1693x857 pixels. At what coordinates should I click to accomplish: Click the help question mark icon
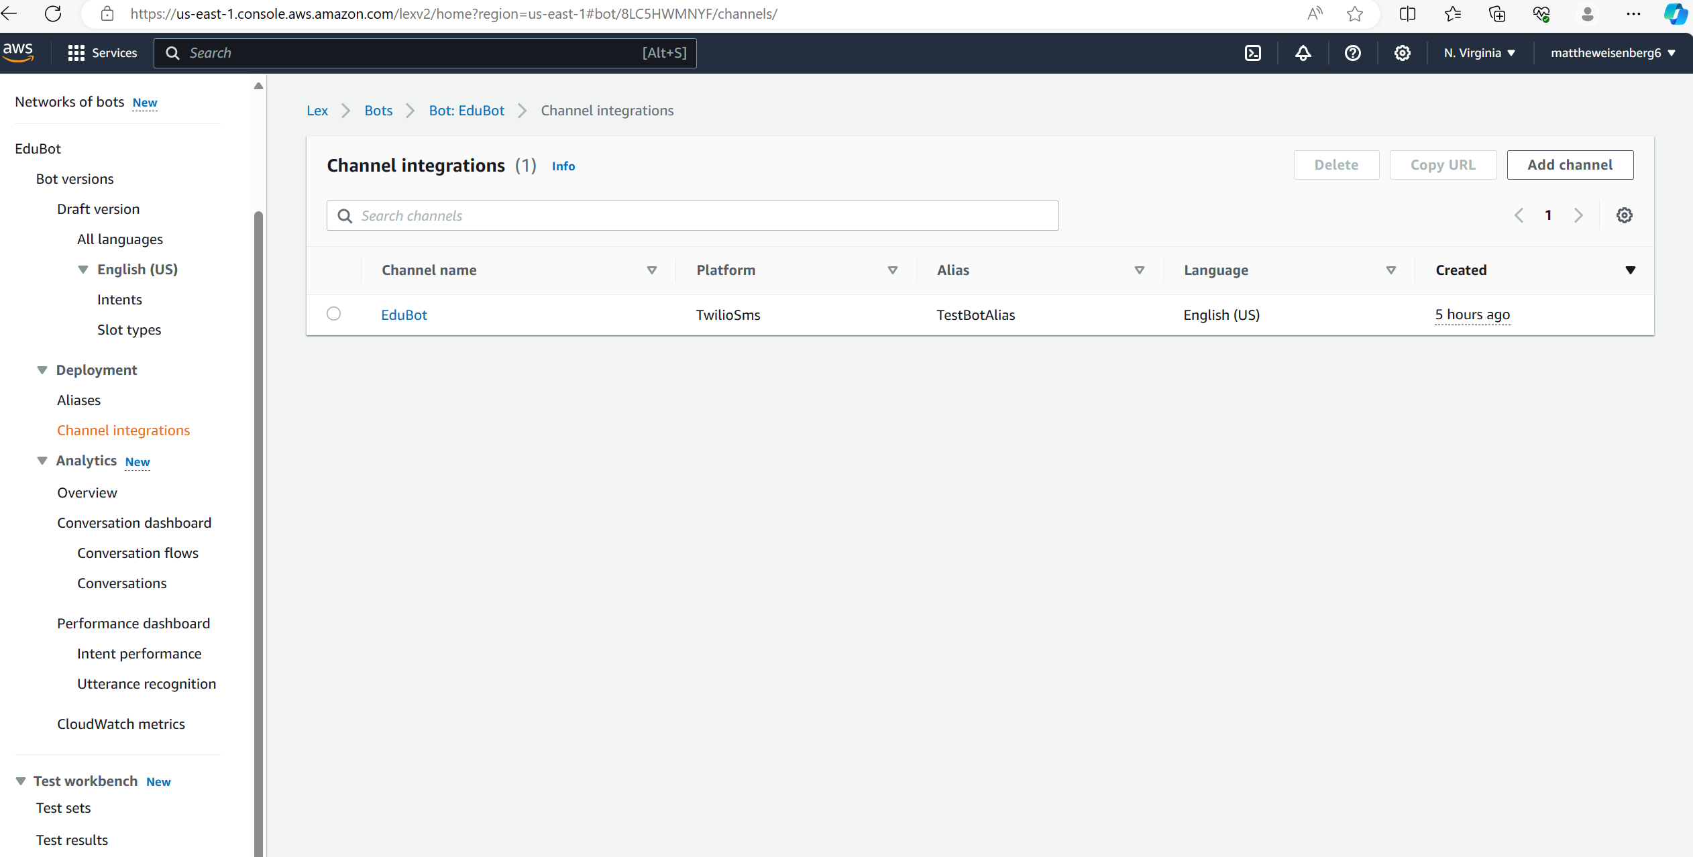(1352, 53)
